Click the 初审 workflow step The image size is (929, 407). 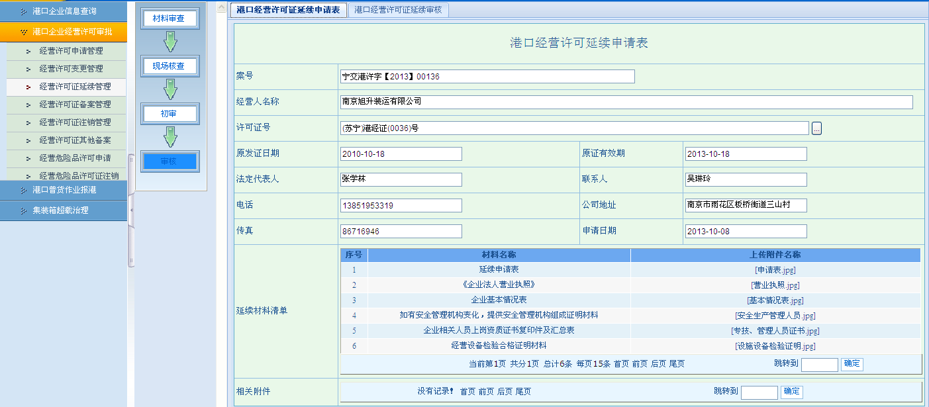170,114
